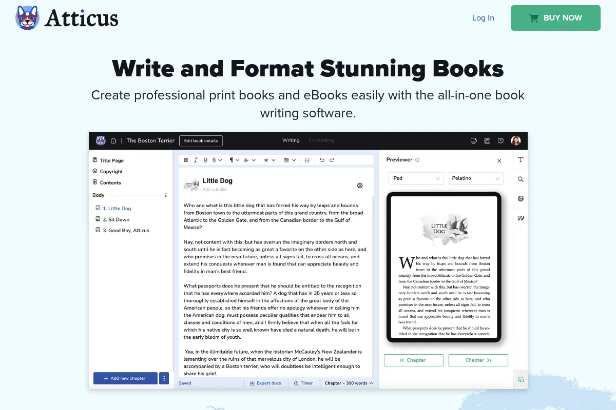
Task: Click the Export docx button
Action: click(265, 383)
